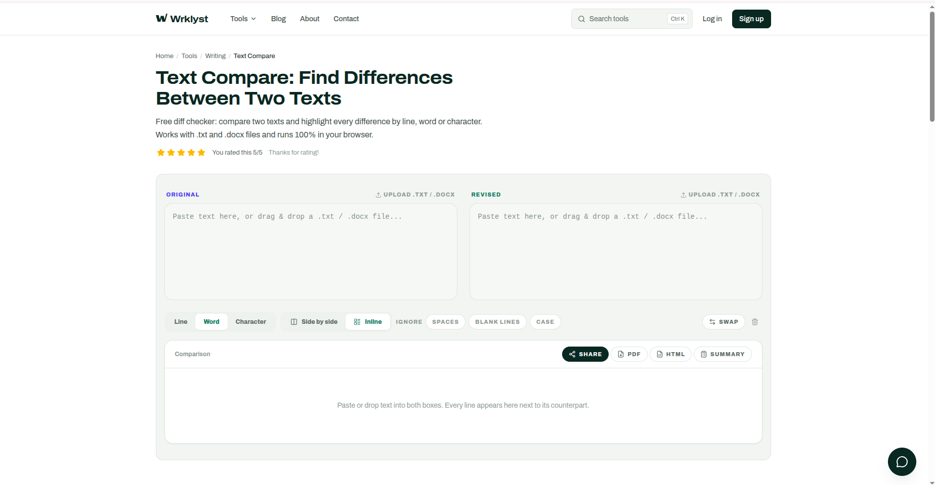Viewport: 935px width, 485px height.
Task: Click the page vertical scrollbar
Action: coord(932,66)
